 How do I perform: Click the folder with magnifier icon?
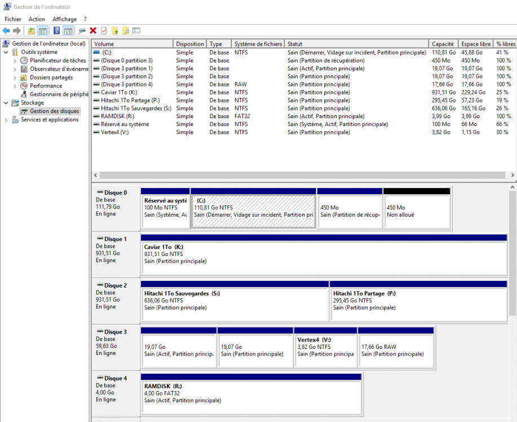pyautogui.click(x=126, y=30)
